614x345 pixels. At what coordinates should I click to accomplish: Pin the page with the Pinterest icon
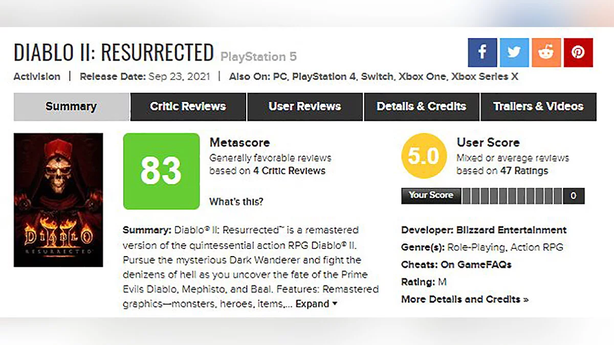tap(578, 53)
